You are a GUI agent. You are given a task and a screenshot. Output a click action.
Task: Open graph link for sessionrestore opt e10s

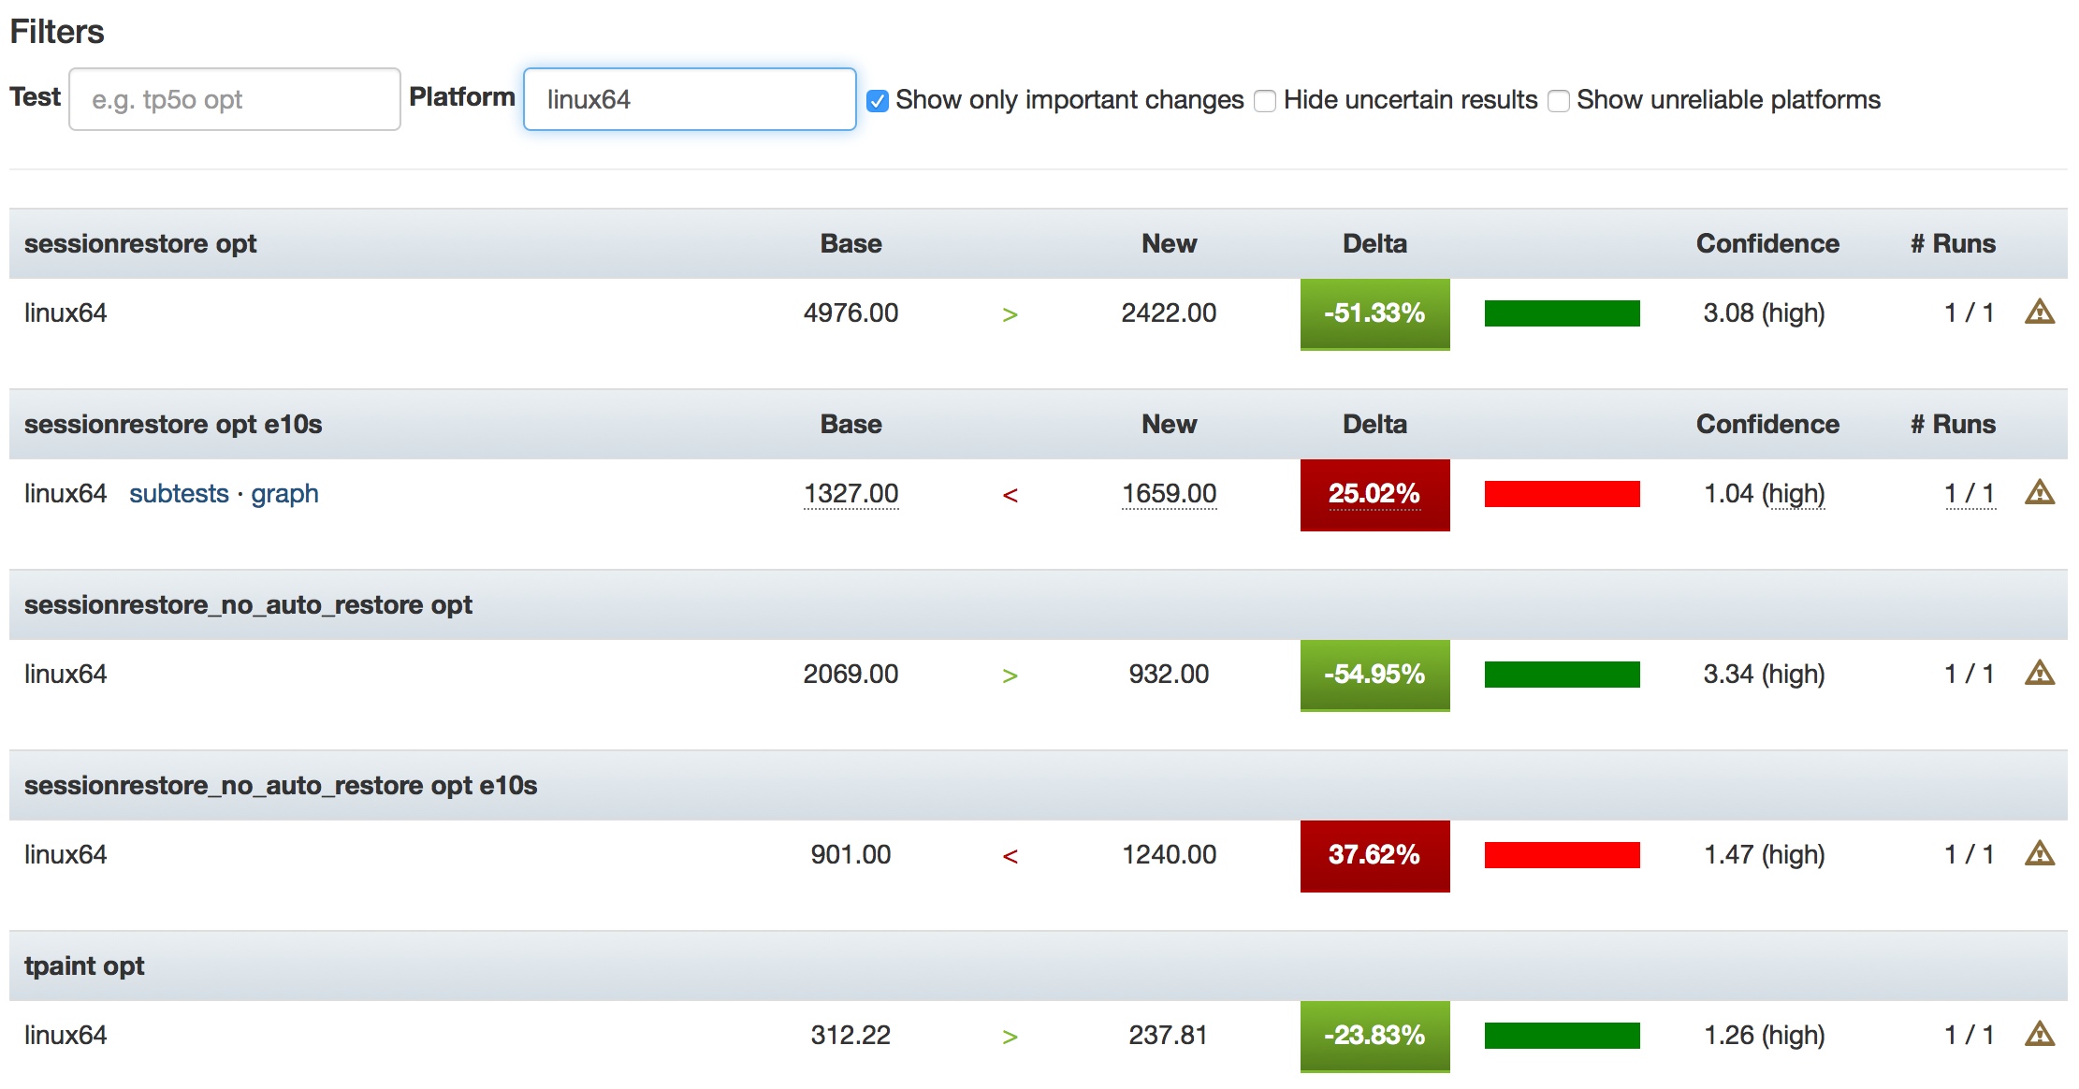284,493
